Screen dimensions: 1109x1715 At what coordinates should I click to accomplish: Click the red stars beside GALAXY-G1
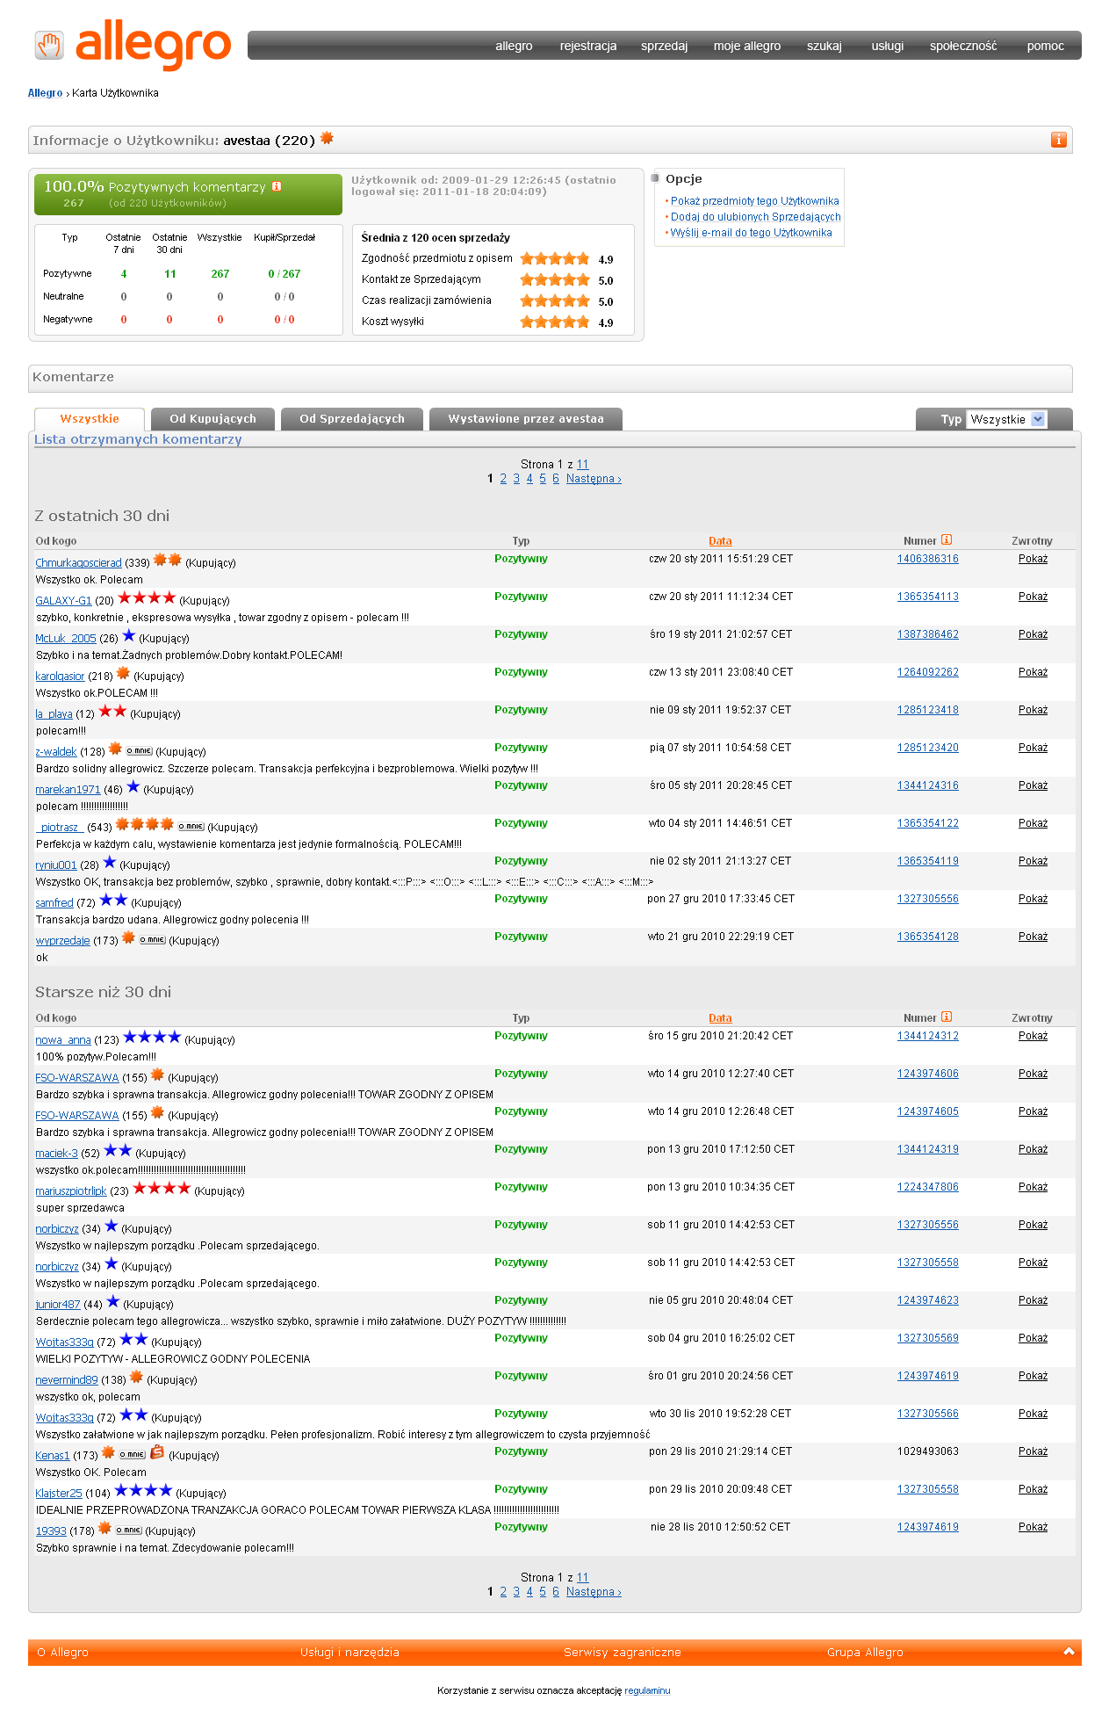click(147, 598)
